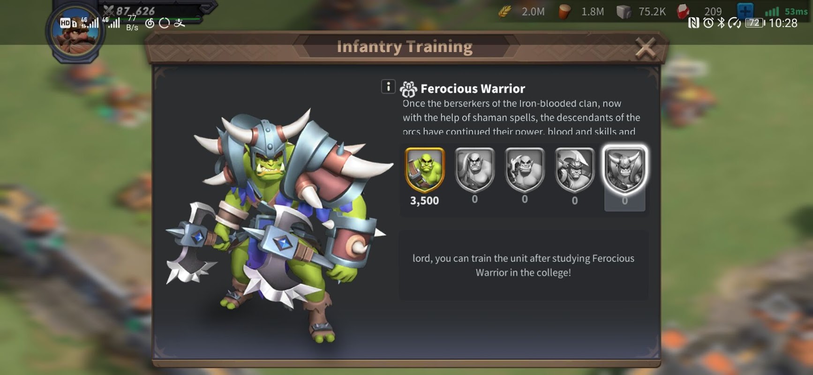Tap the 3,500 troop count label
The width and height of the screenshot is (813, 375).
[x=425, y=201]
